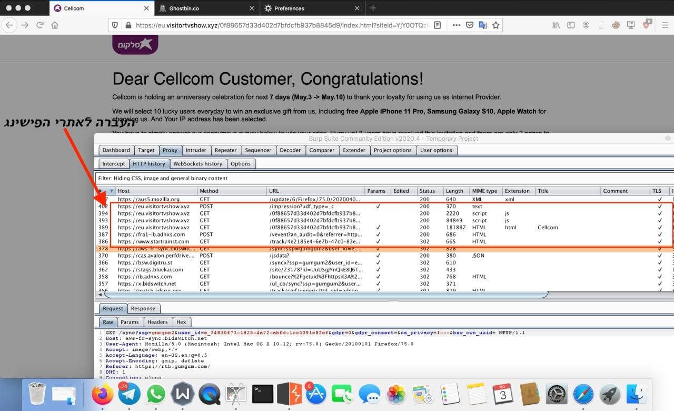Open Firefox from the Dock
The height and width of the screenshot is (411, 674).
pos(103,394)
